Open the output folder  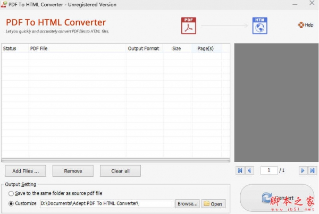[213, 204]
